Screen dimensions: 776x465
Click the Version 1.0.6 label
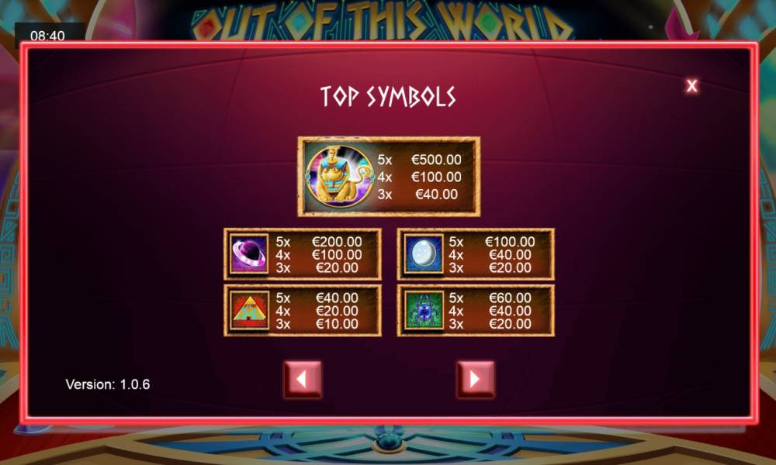click(x=107, y=384)
